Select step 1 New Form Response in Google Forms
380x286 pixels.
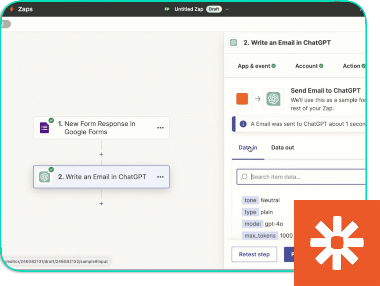(x=101, y=128)
